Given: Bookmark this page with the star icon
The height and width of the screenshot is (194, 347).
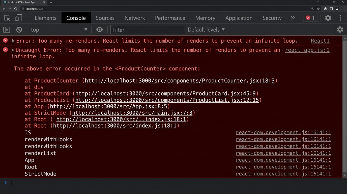Looking at the screenshot, I should (x=318, y=9).
